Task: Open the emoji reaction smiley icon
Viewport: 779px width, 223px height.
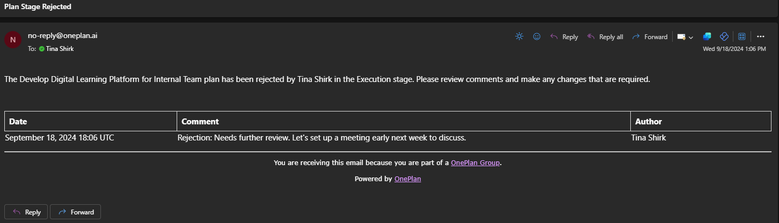Action: point(536,36)
